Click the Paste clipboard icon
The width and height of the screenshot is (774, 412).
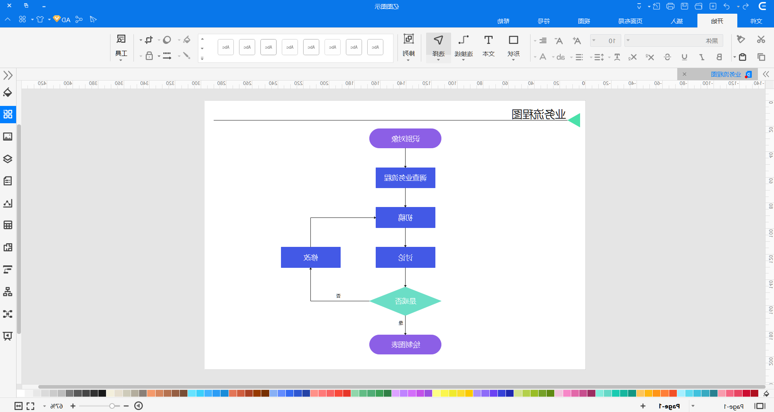pyautogui.click(x=743, y=57)
